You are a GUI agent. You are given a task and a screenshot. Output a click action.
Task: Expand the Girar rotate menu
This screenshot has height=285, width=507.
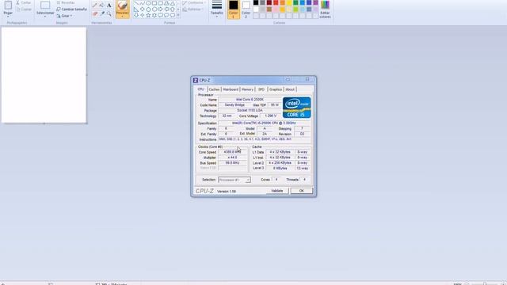click(x=64, y=16)
